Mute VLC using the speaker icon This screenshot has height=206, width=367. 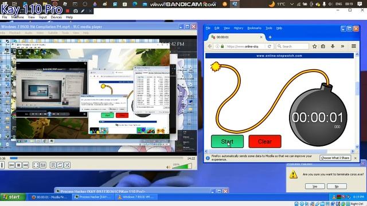(x=168, y=167)
